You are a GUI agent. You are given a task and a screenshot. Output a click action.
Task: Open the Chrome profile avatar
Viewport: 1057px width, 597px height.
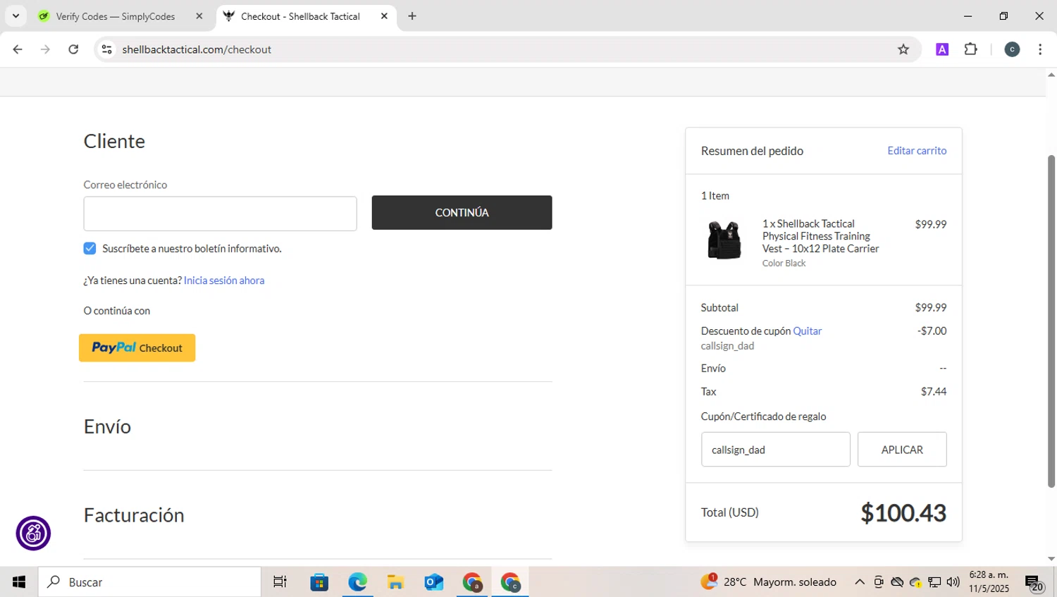click(x=1012, y=49)
